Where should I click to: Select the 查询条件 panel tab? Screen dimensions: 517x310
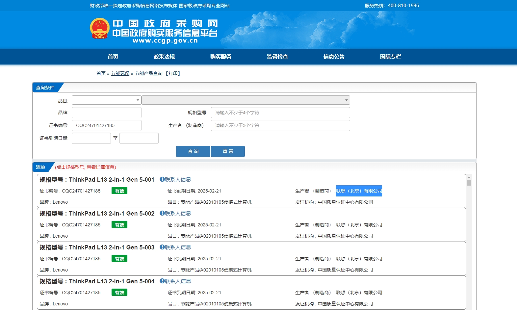(46, 88)
